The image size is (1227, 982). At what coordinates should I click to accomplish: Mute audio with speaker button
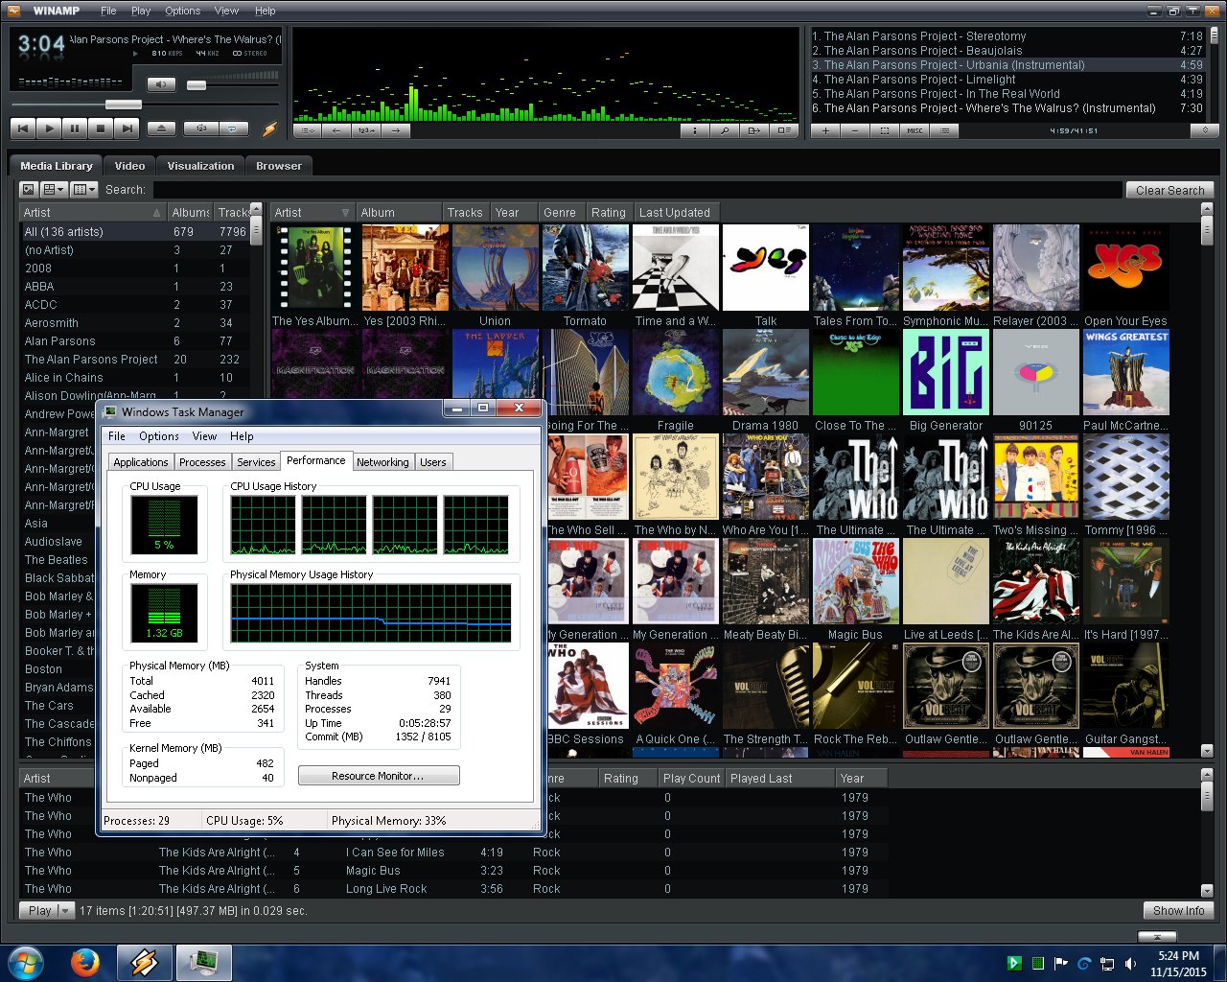pos(161,84)
